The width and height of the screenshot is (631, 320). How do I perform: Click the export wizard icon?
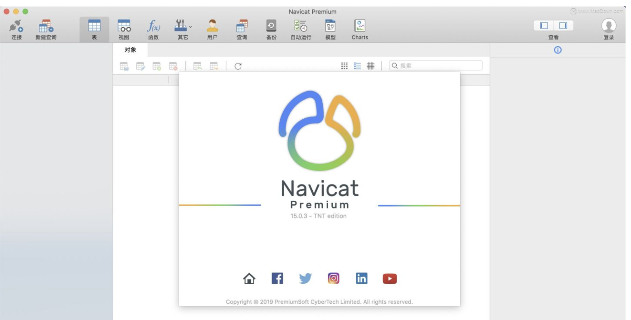(214, 66)
